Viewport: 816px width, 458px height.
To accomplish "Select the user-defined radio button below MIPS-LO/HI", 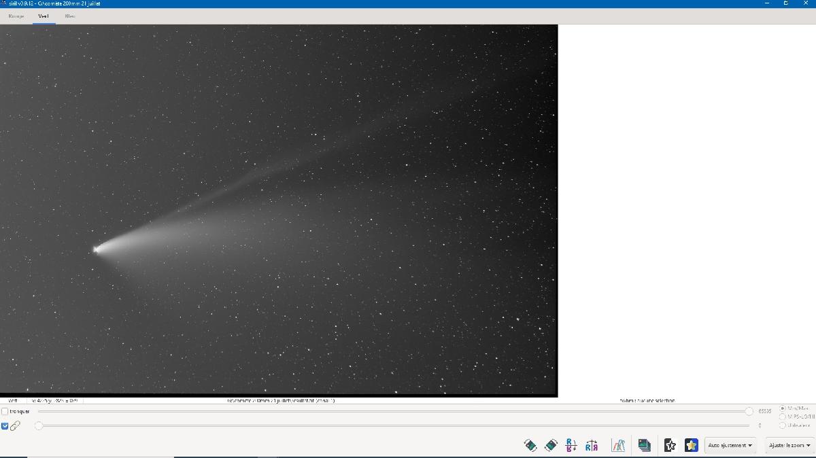I will 783,425.
